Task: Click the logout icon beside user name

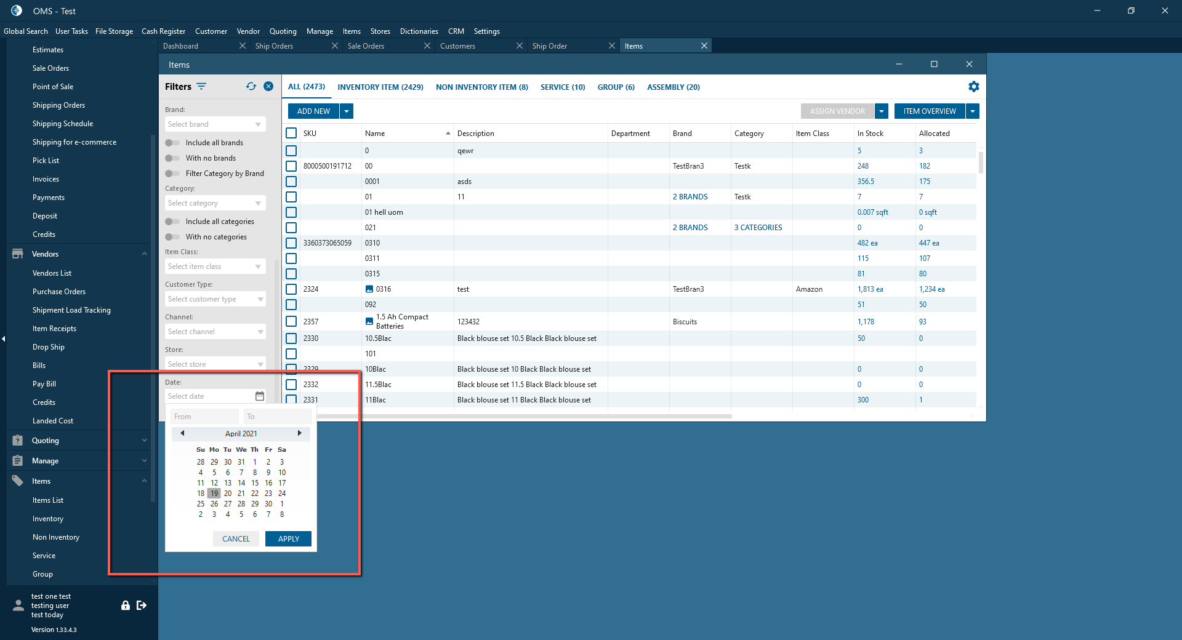Action: 142,606
